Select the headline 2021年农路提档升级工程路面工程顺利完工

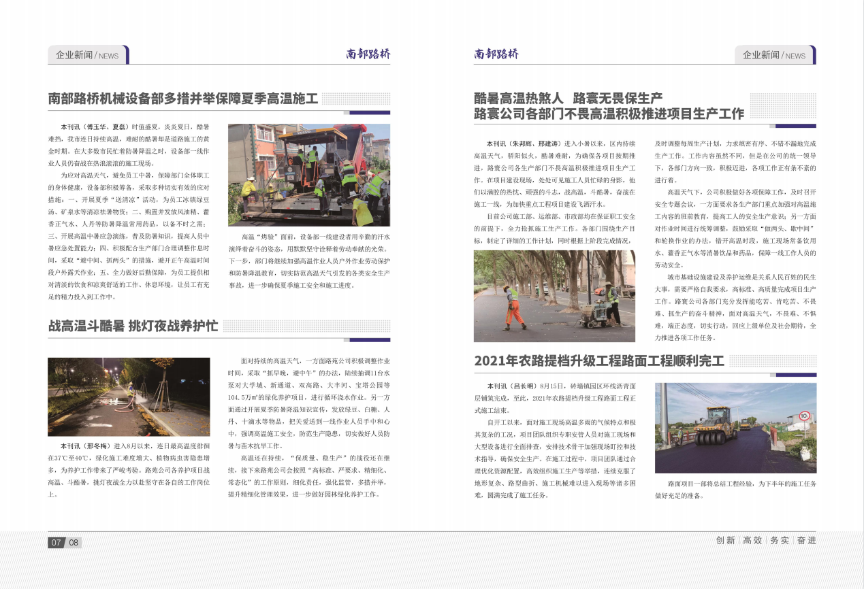click(599, 360)
